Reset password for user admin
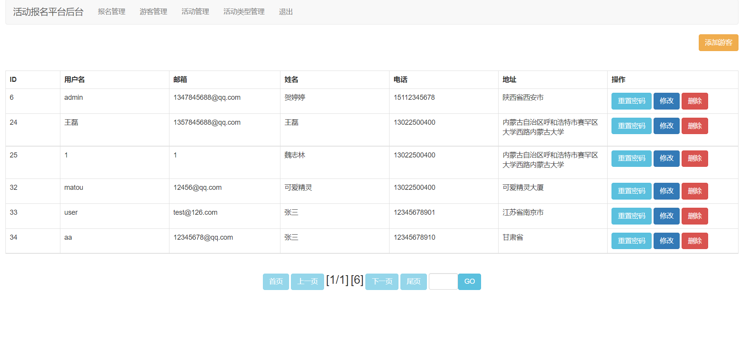The image size is (742, 350). coord(631,101)
